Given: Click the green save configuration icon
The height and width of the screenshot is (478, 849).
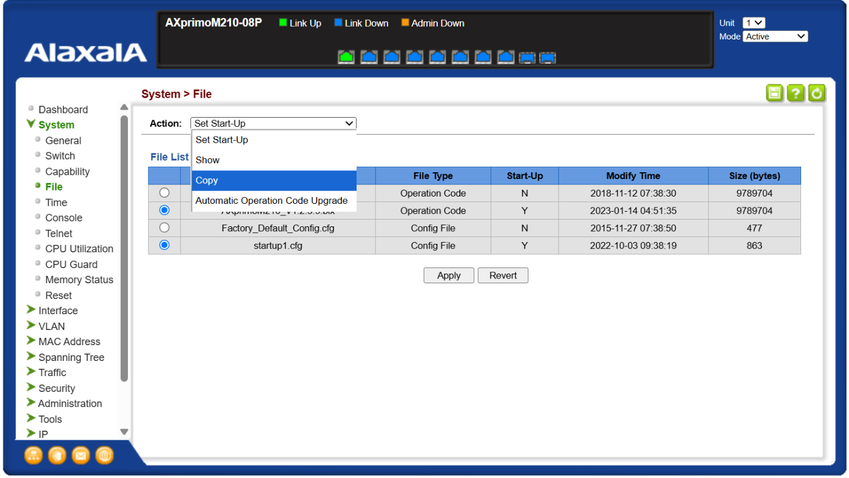Looking at the screenshot, I should (774, 93).
